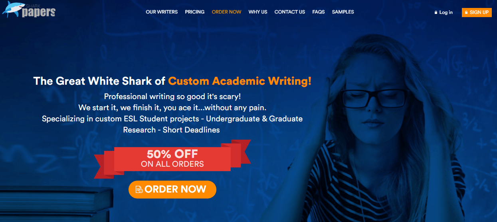Click the padlock icon beside Log in

click(436, 13)
